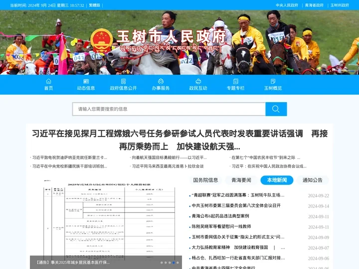Click the search input field
This screenshot has width=359, height=269.
pyautogui.click(x=169, y=109)
